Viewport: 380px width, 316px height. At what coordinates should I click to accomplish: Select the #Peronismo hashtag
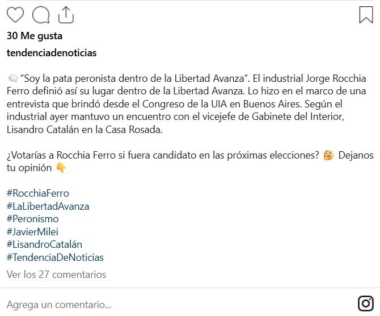pyautogui.click(x=32, y=219)
